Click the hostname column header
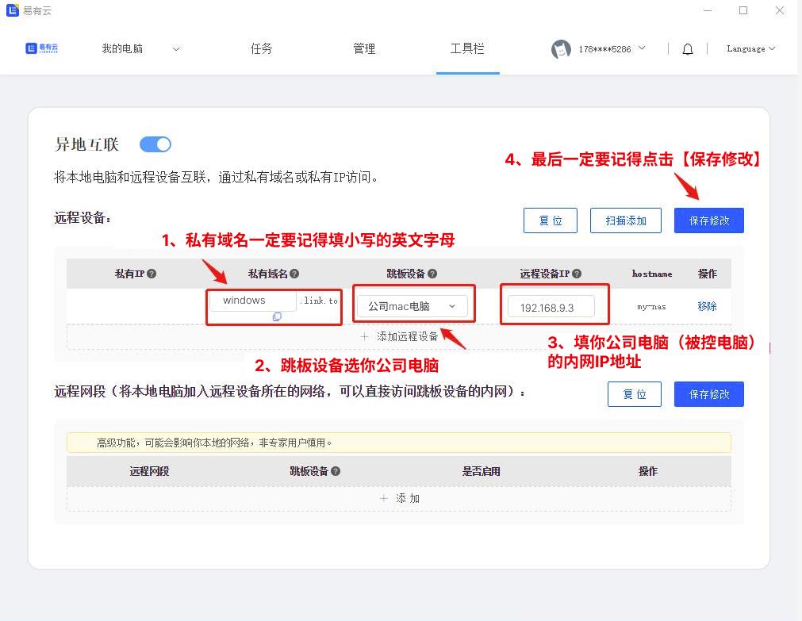Image resolution: width=802 pixels, height=621 pixels. [x=652, y=274]
